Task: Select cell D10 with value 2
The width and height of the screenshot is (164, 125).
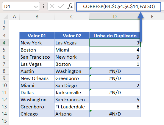Action: pyautogui.click(x=115, y=85)
